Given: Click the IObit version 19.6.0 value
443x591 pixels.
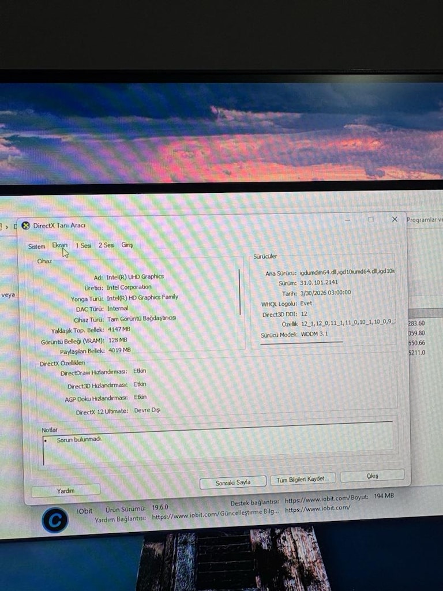Looking at the screenshot, I should coord(160,507).
